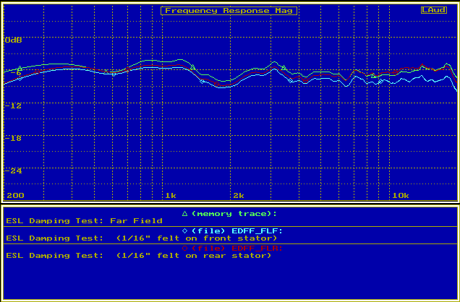The image size is (460, 302).
Task: Click the red circle EDFF_FLR legend icon
Action: (x=184, y=248)
